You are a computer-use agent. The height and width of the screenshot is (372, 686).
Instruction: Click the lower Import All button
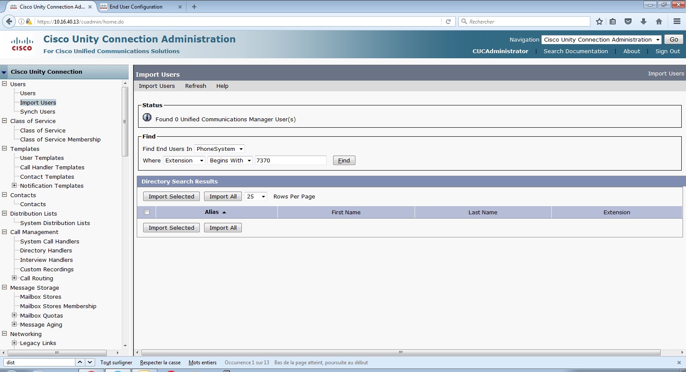pos(223,228)
